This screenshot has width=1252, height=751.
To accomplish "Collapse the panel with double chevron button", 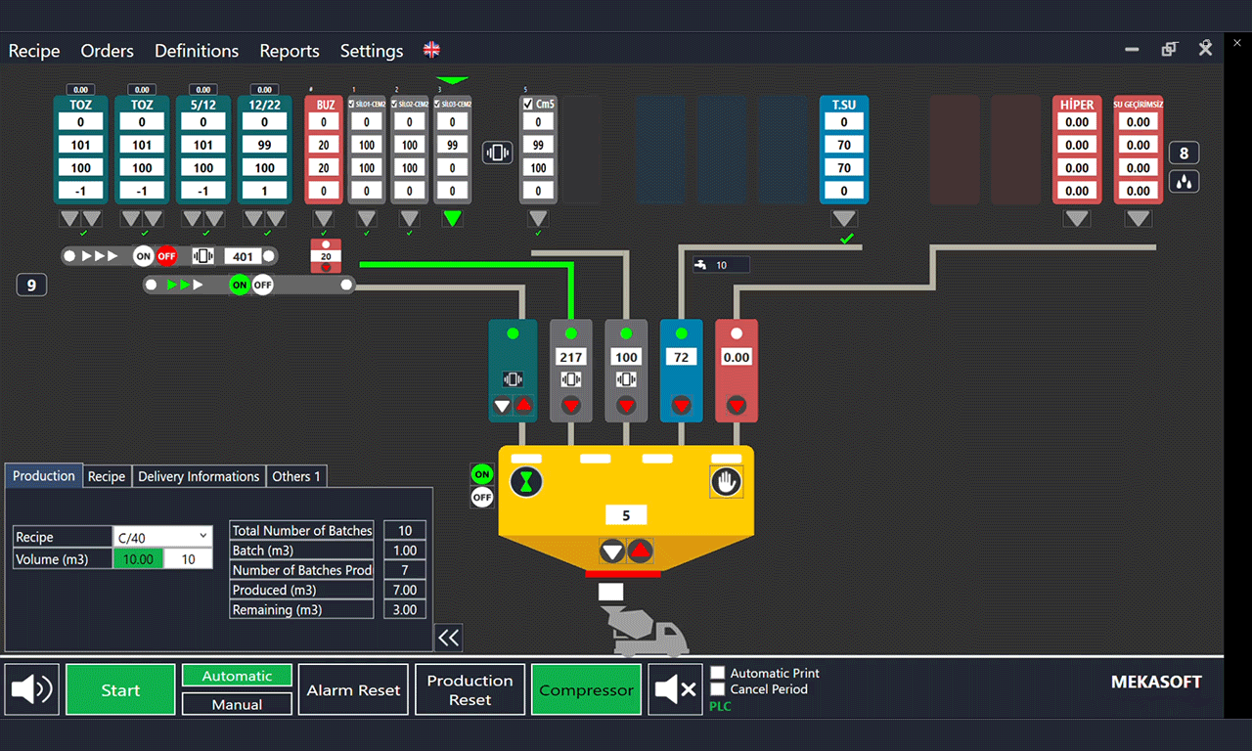I will pyautogui.click(x=448, y=639).
